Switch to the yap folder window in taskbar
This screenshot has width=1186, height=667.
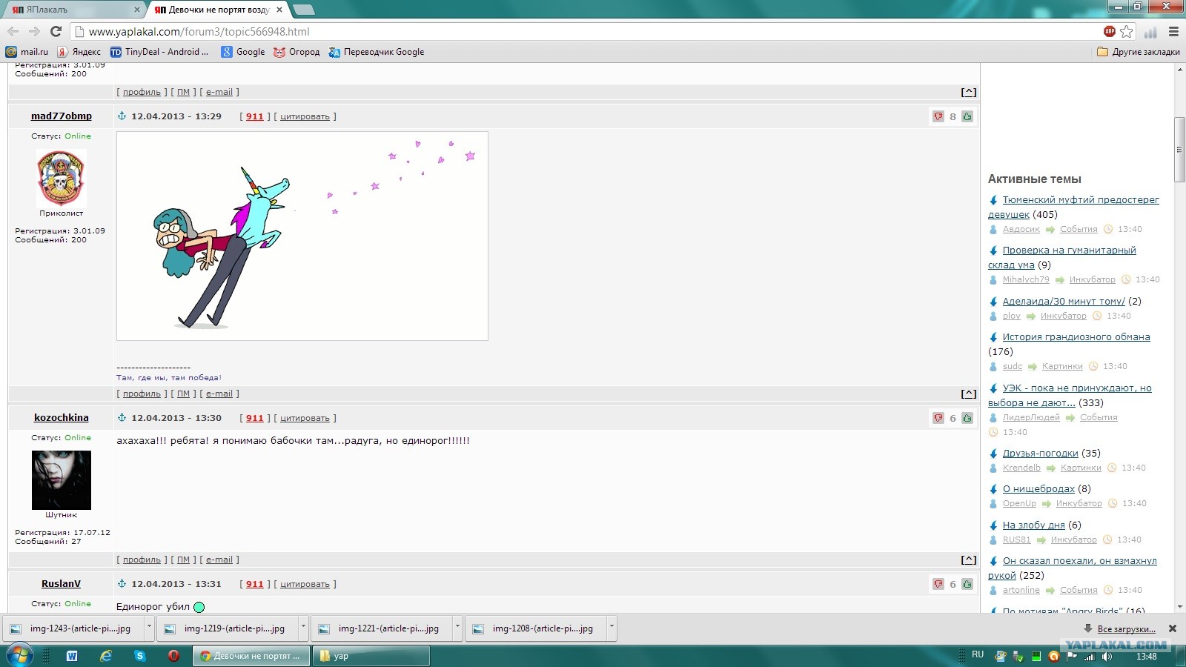371,656
